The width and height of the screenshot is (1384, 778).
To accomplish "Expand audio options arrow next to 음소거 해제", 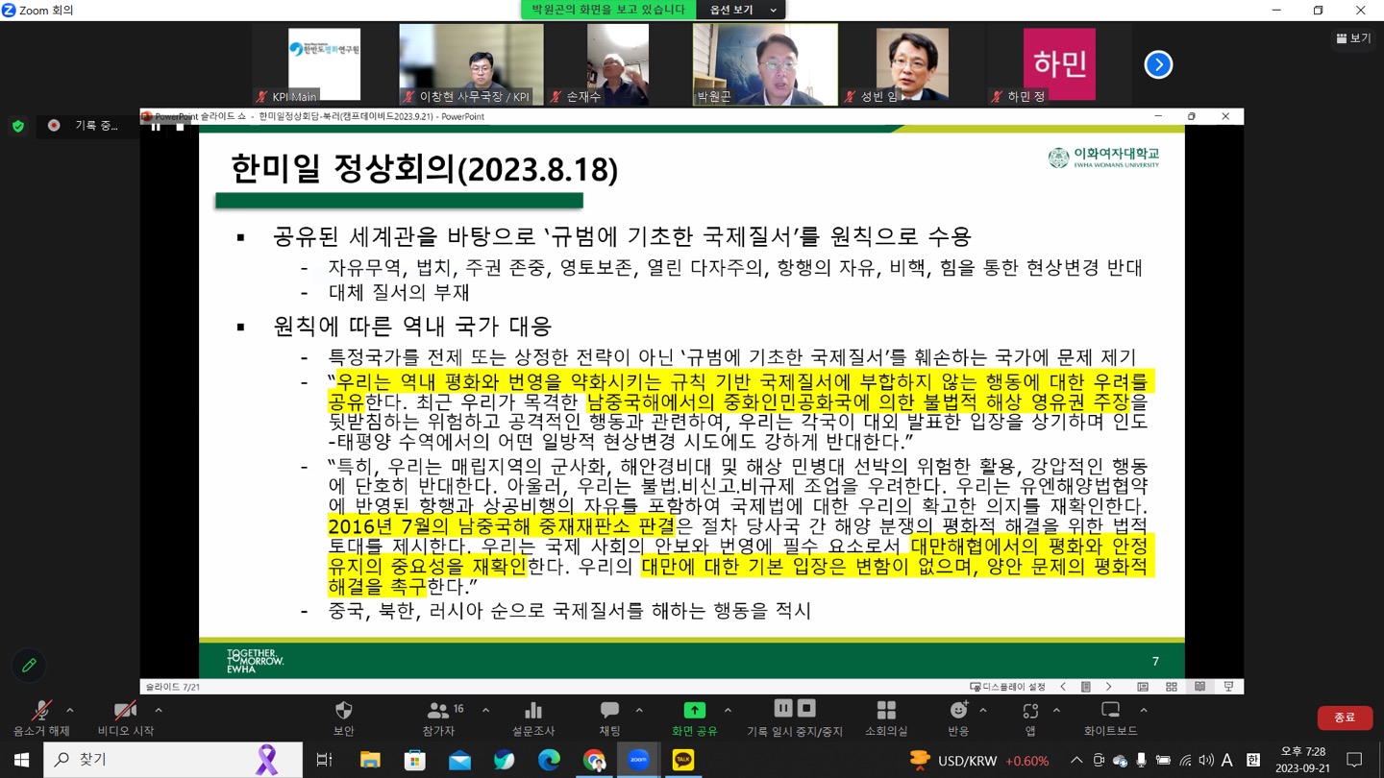I will coord(70,711).
